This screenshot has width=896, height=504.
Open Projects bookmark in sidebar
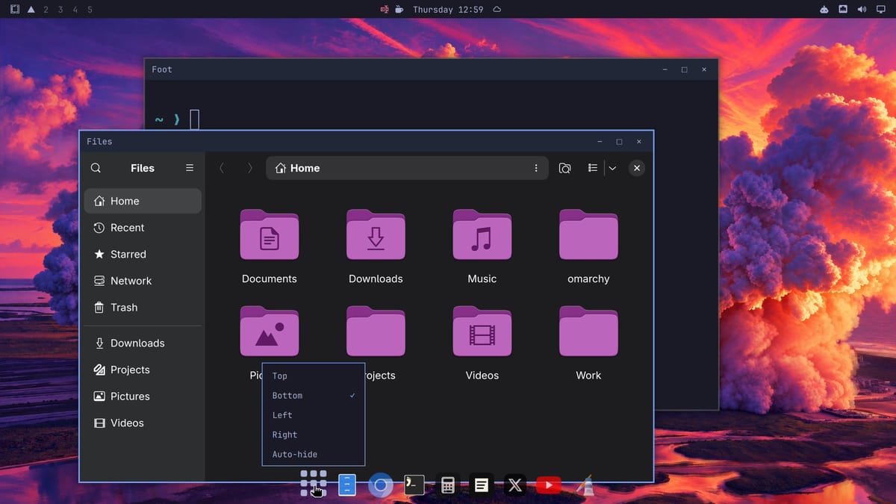(x=143, y=370)
